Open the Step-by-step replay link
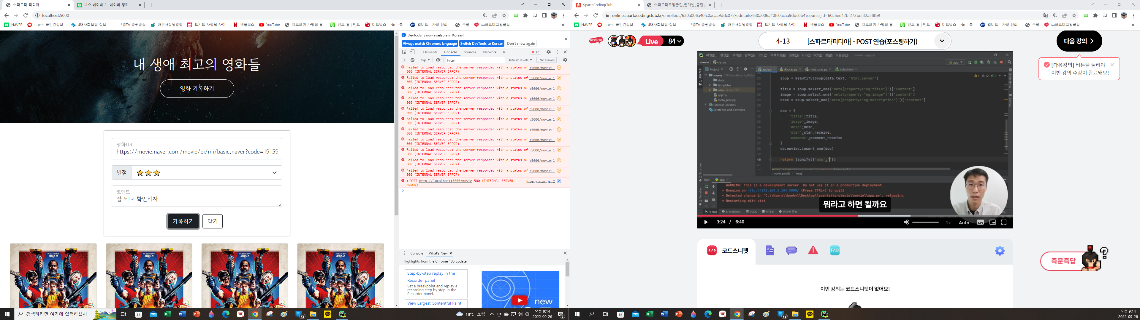This screenshot has height=320, width=1140. (431, 277)
